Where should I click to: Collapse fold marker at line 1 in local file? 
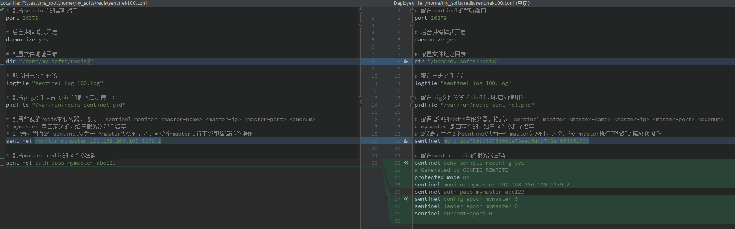tap(360, 11)
